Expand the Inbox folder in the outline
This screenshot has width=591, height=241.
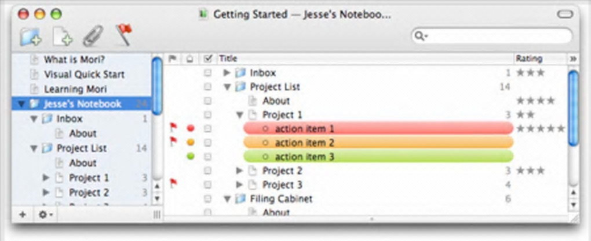[228, 73]
